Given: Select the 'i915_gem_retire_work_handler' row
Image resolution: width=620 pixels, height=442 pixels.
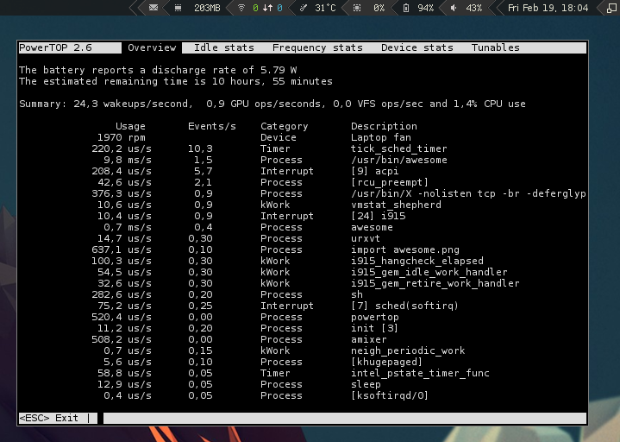Looking at the screenshot, I should pos(303,283).
